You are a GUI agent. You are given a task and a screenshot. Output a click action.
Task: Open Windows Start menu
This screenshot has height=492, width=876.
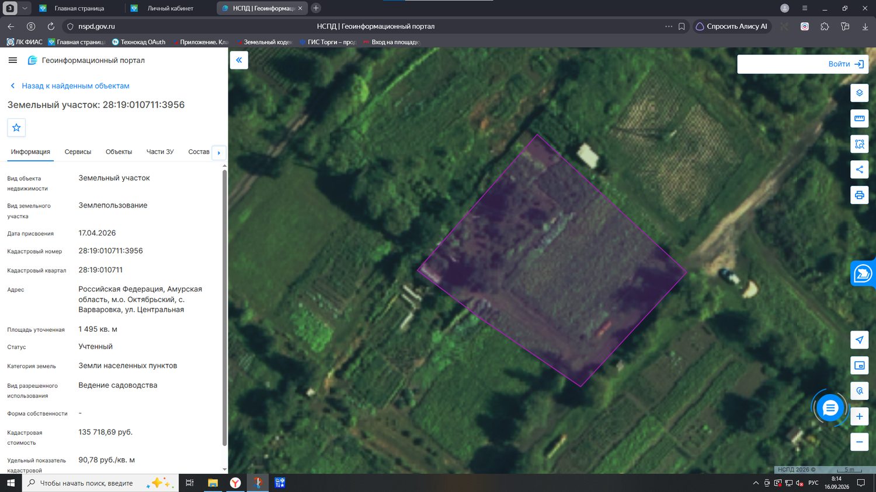pos(11,483)
